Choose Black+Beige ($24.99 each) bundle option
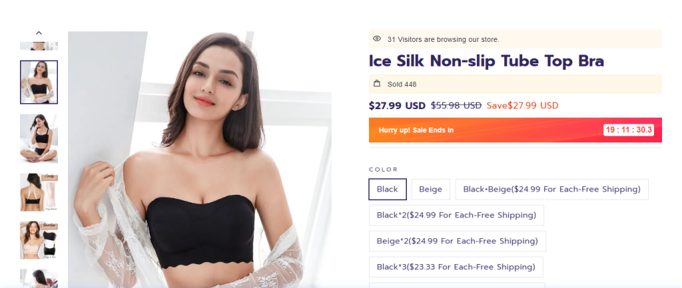Screen dimensions: 682x288 pos(551,190)
